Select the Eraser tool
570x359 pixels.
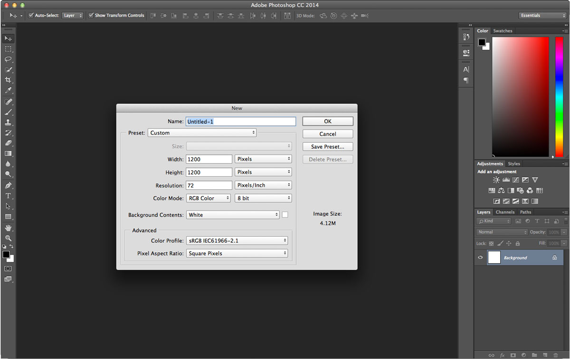(8, 143)
